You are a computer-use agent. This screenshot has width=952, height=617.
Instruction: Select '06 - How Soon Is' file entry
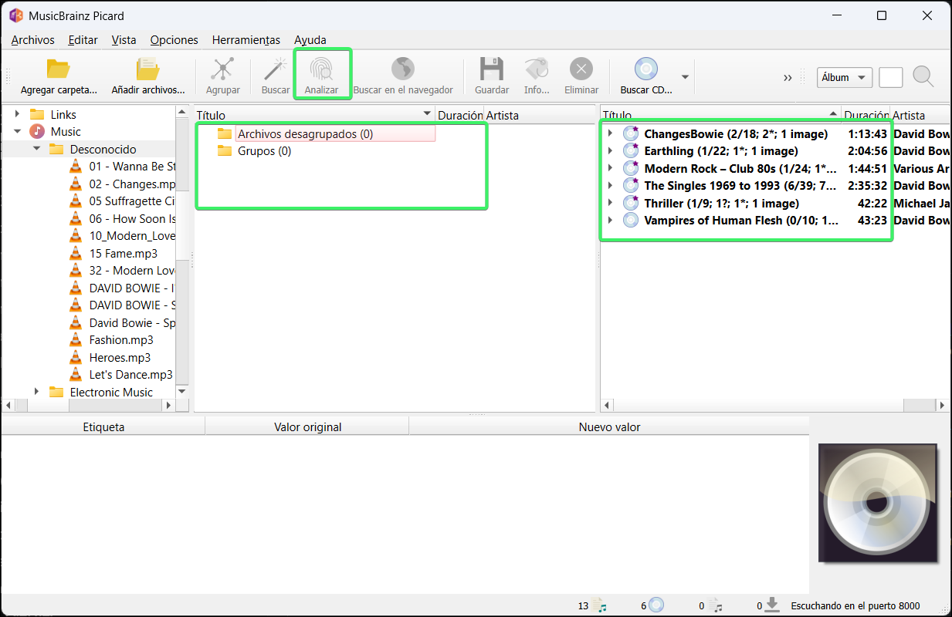coord(132,218)
